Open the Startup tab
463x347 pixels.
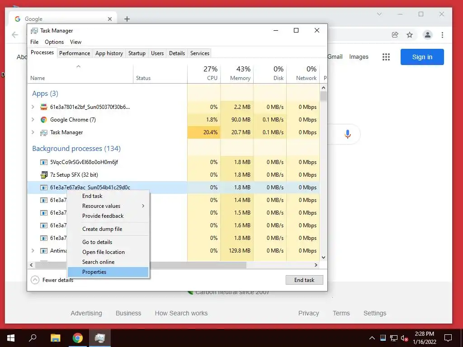point(137,53)
